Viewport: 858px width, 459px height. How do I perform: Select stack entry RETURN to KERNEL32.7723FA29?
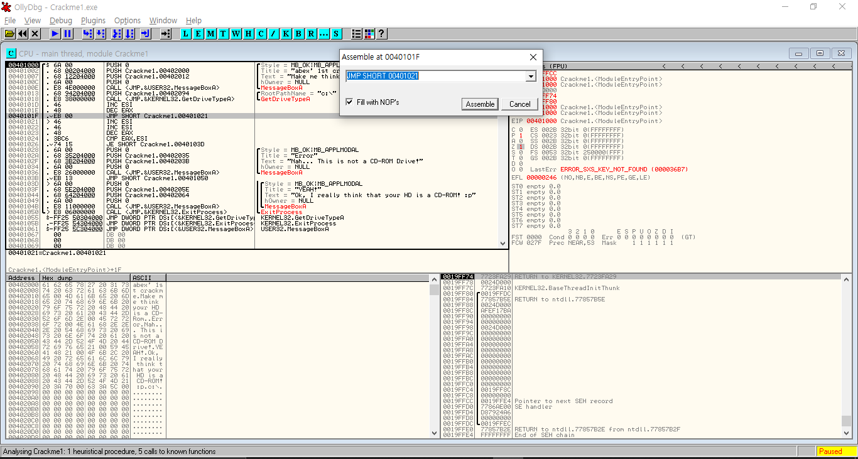click(641, 276)
